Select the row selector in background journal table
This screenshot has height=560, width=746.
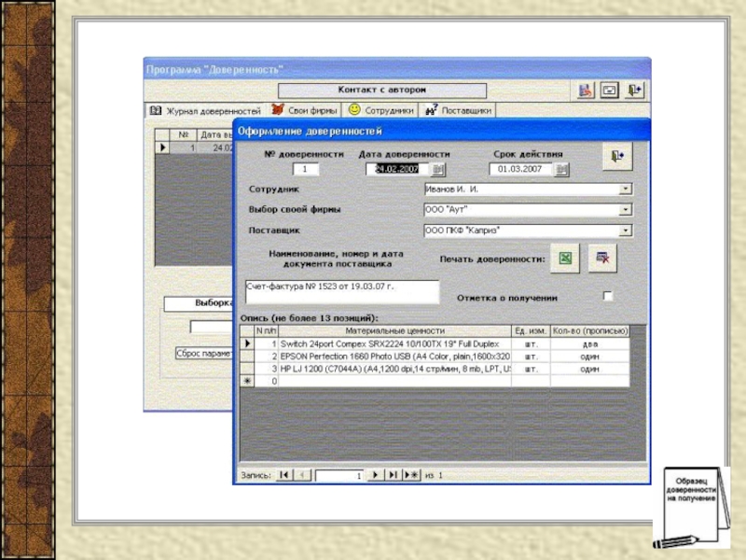(x=162, y=147)
